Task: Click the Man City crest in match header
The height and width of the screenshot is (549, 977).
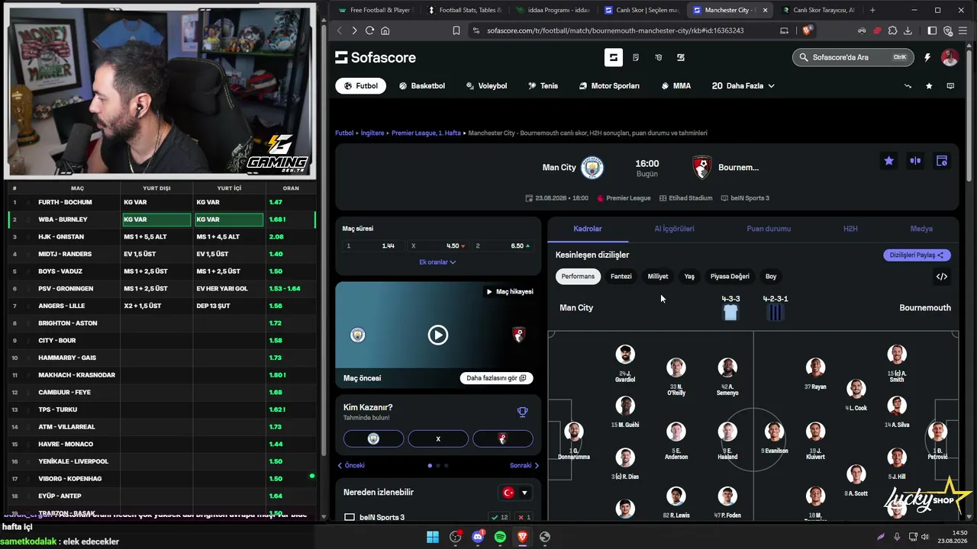Action: [592, 168]
